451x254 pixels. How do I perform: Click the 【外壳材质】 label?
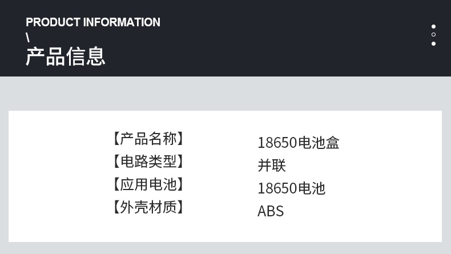click(148, 207)
